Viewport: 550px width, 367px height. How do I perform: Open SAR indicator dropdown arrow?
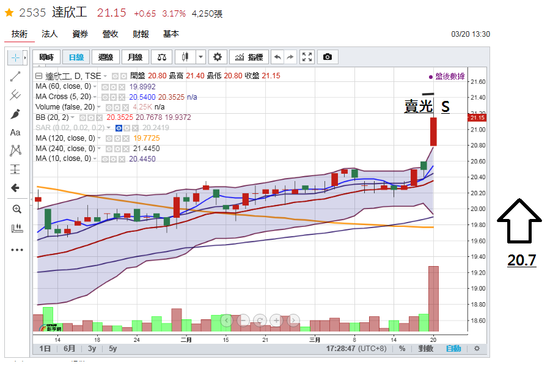(109, 127)
